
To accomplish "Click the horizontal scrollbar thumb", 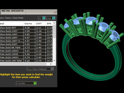I will pyautogui.click(x=23, y=64).
